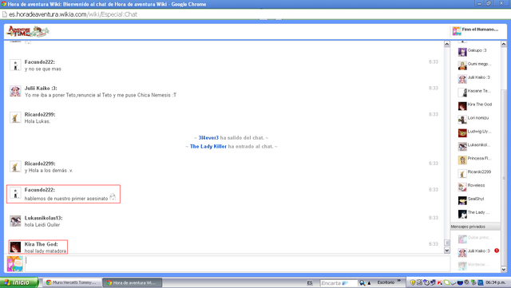Click the name Roveless in user list
The image size is (511, 288).
coord(476,185)
